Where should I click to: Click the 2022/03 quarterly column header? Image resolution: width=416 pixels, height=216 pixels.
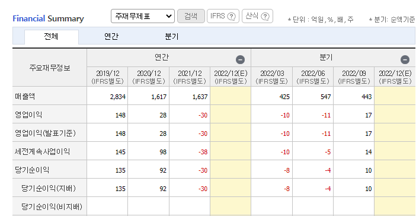point(271,77)
